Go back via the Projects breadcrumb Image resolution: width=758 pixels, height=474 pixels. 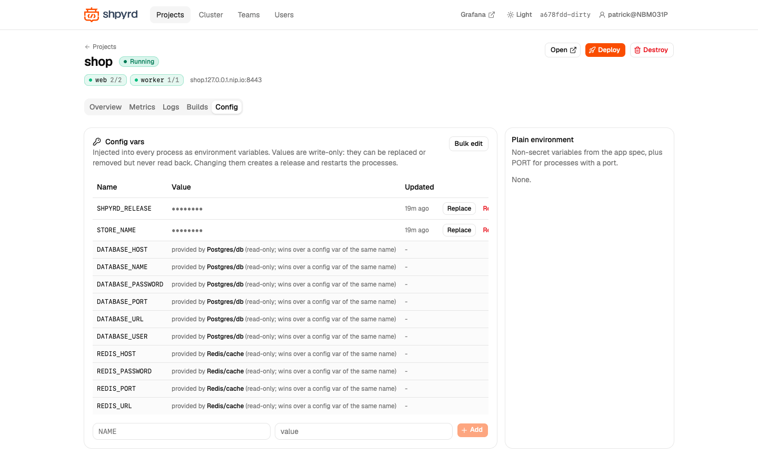pyautogui.click(x=104, y=47)
